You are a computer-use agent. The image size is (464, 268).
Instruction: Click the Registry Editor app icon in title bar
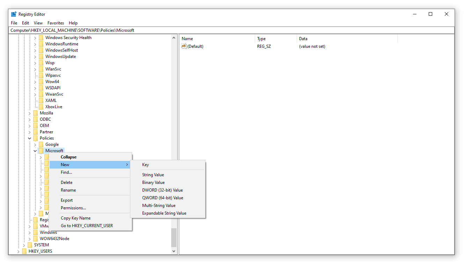tap(14, 14)
